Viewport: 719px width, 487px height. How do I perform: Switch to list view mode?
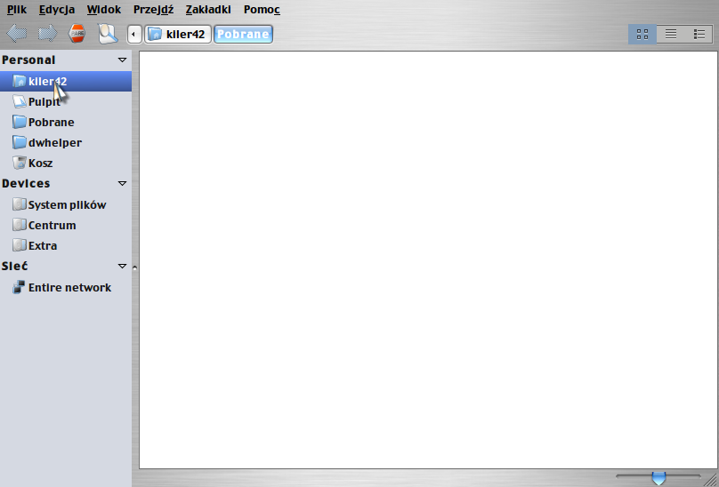671,34
